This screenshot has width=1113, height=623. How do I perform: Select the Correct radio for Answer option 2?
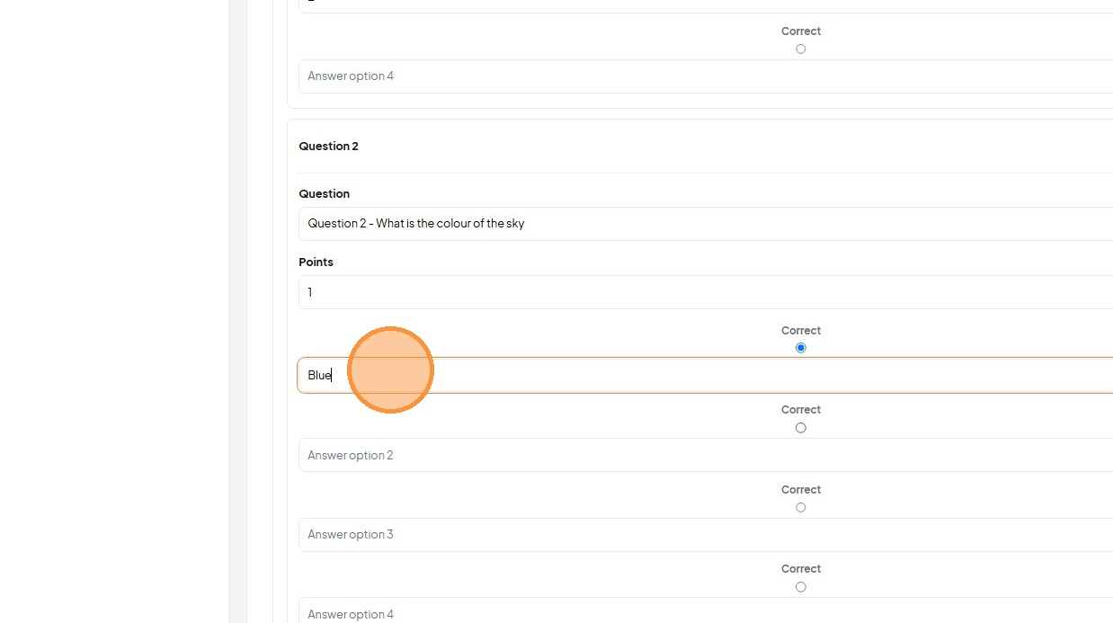coord(800,428)
